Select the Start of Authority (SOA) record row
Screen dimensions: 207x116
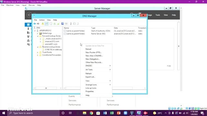coord(105,31)
